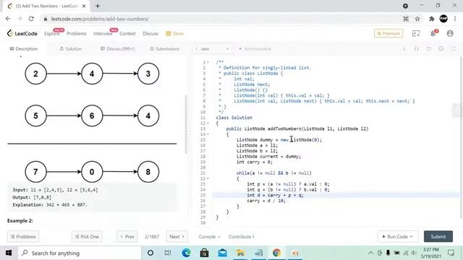The height and width of the screenshot is (260, 463).
Task: Open the volume control in system tray
Action: click(414, 253)
